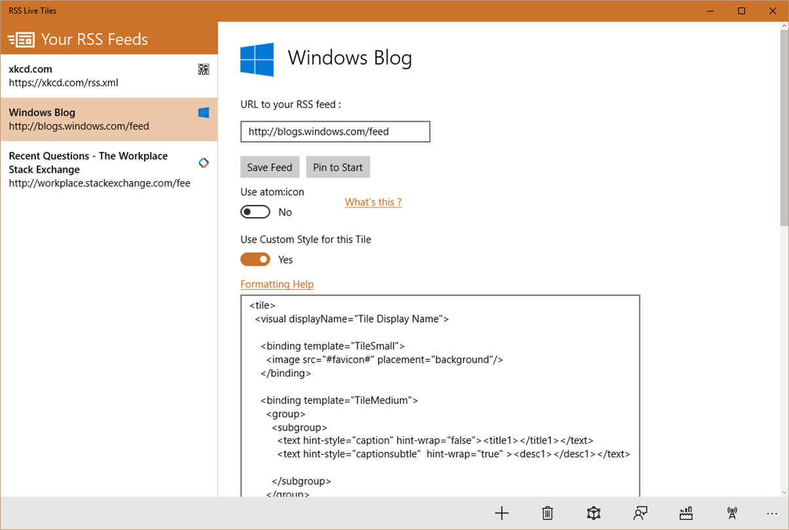Close the RSS Live Tiles window
The image size is (789, 530).
(x=773, y=10)
